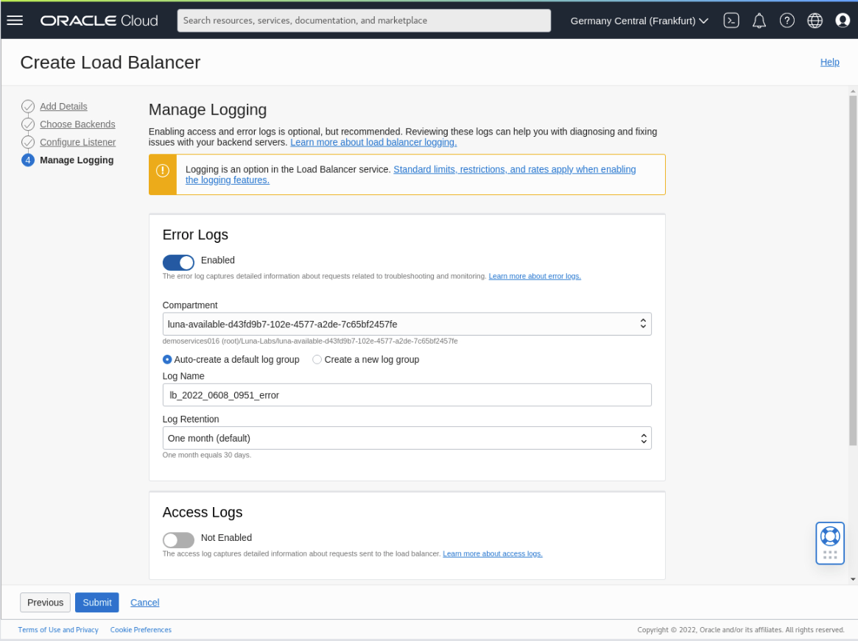Screen dimensions: 858x641
Task: Open the navigation hamburger menu
Action: click(15, 20)
